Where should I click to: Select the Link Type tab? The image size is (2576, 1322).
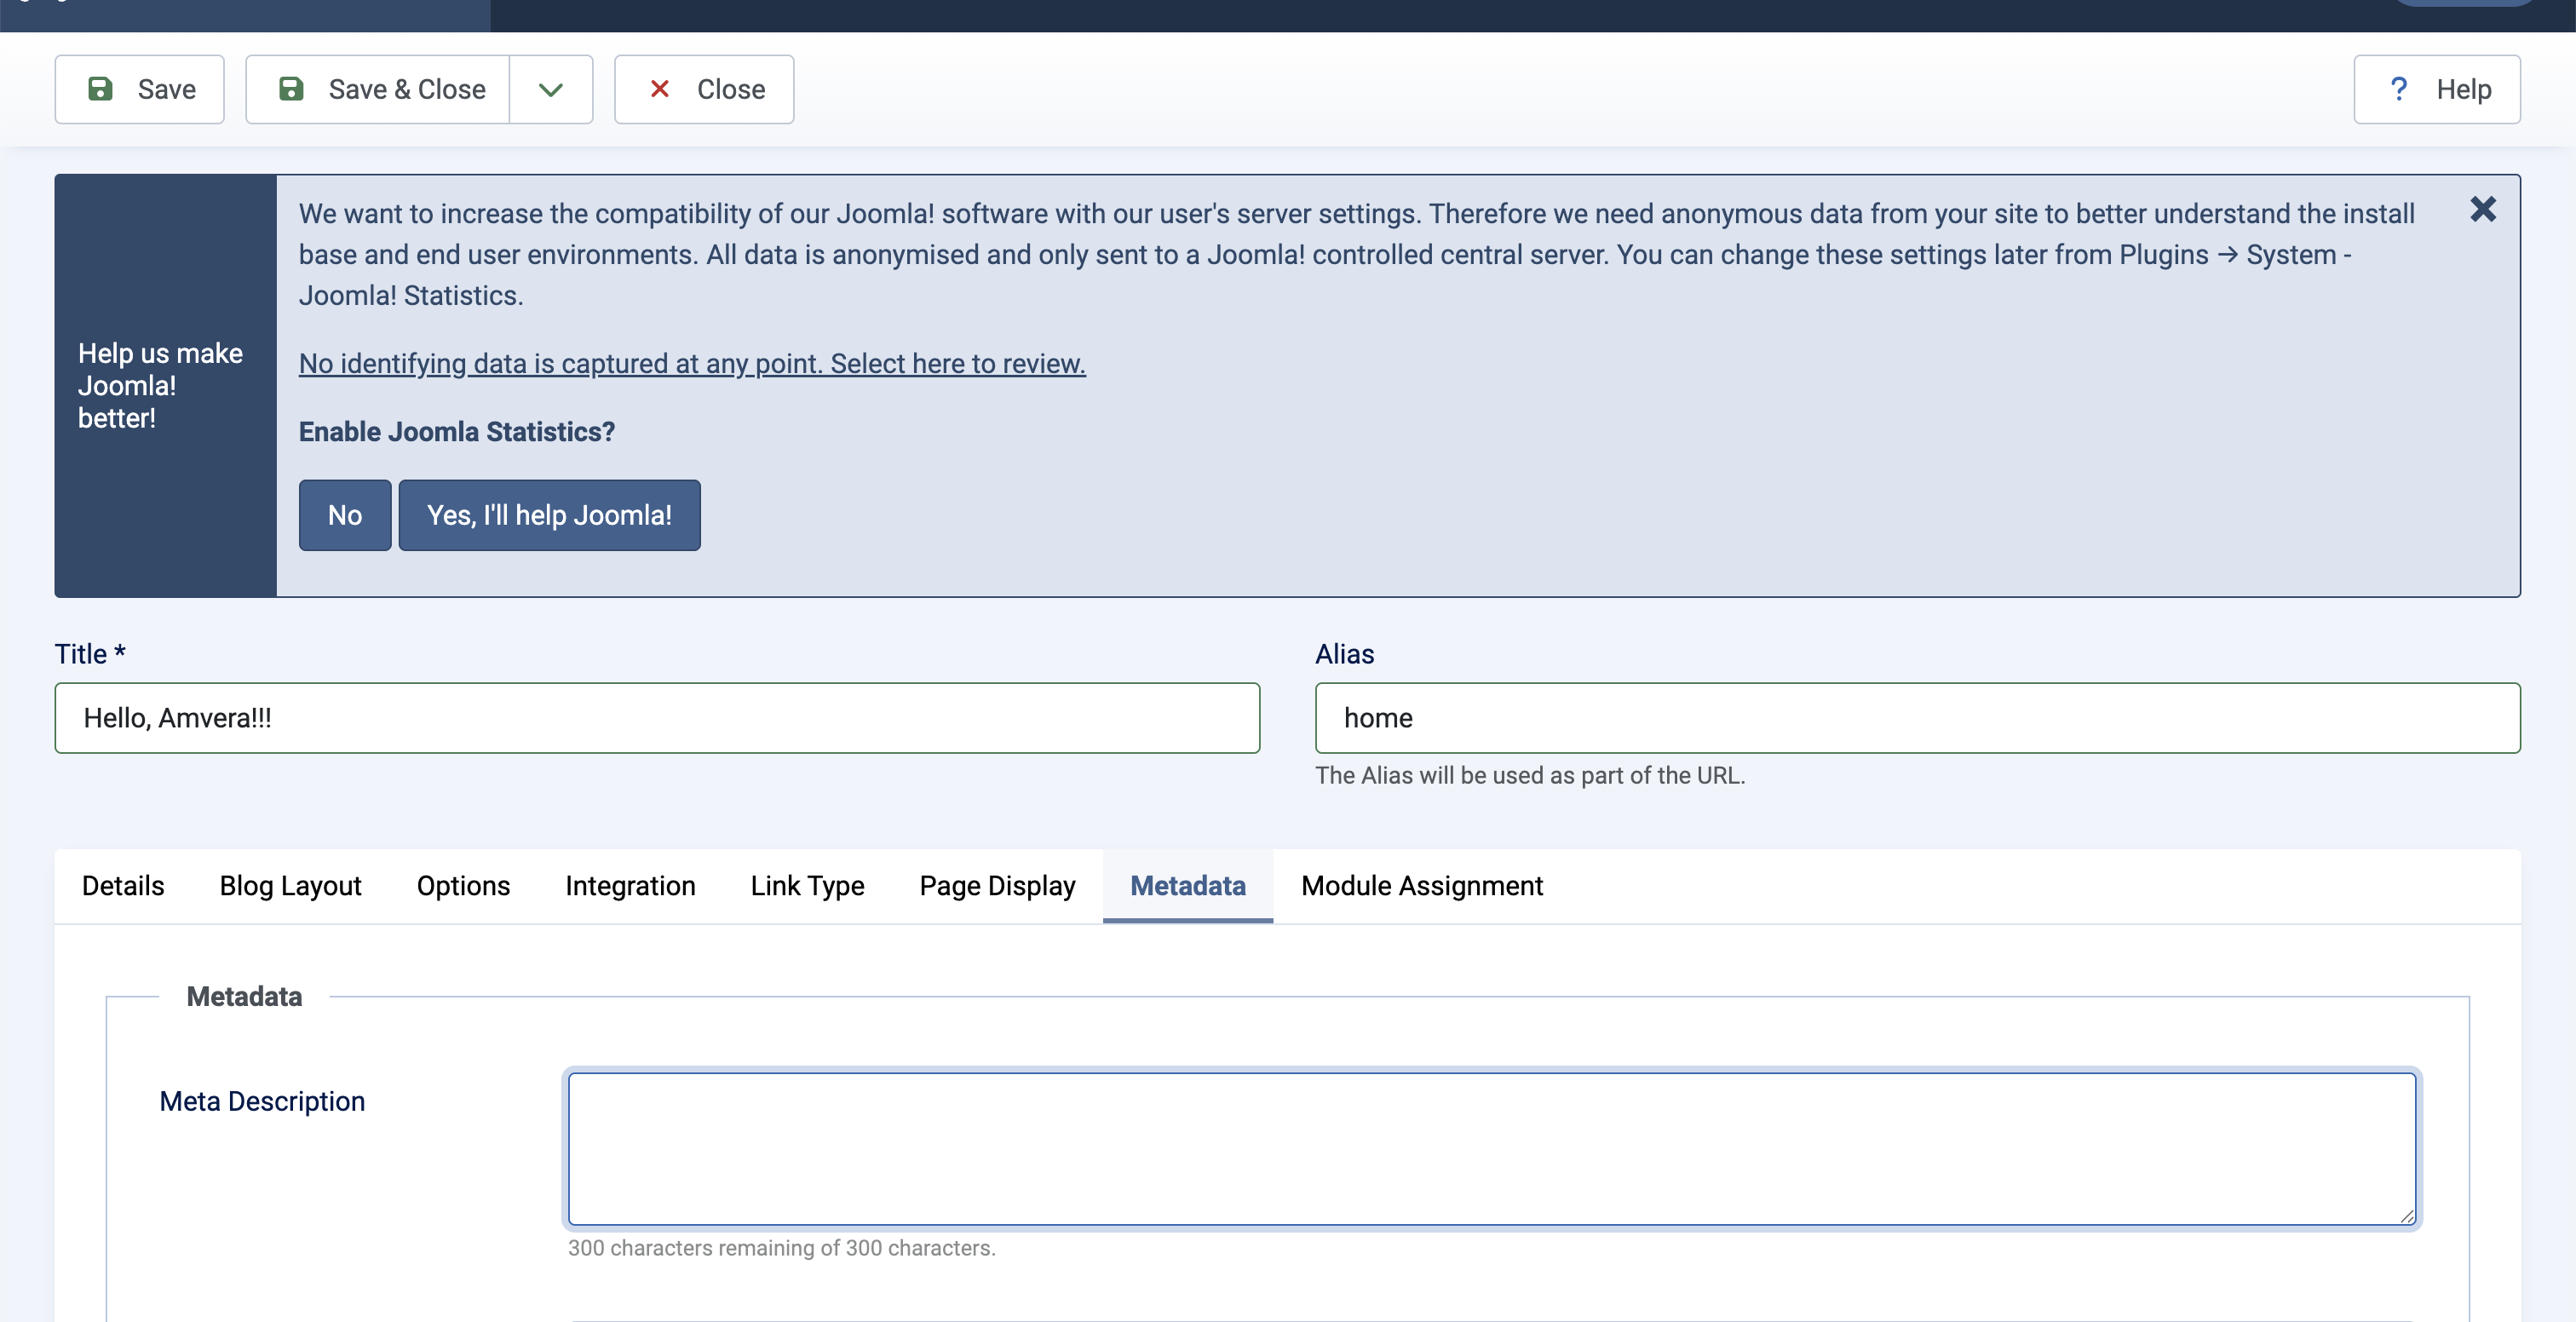[807, 886]
